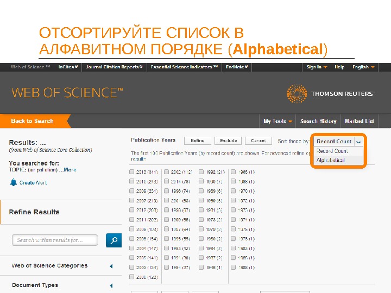This screenshot has width=391, height=293.
Task: Check the 2010 (243) checkbox
Action: (x=131, y=181)
